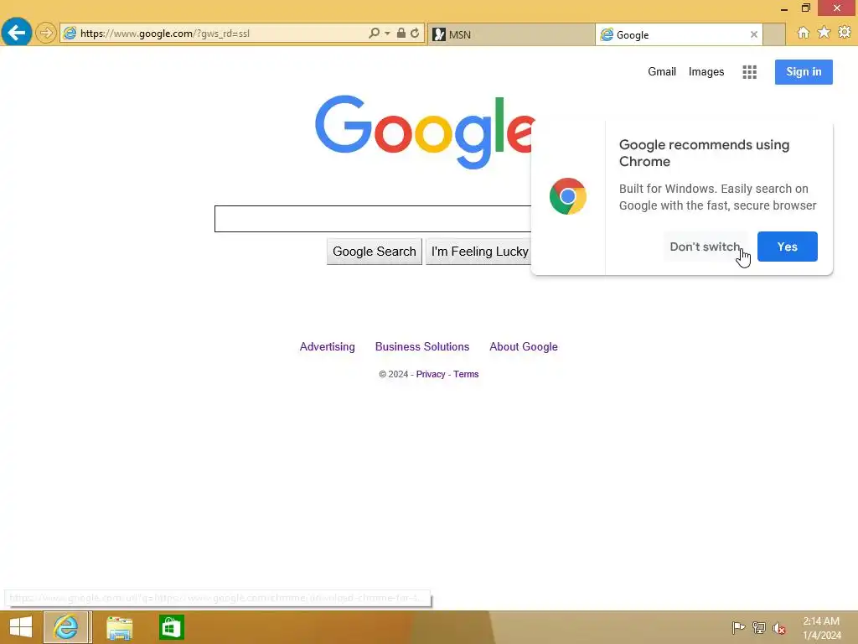Image resolution: width=858 pixels, height=644 pixels.
Task: Click the URL text in address bar
Action: pos(165,34)
